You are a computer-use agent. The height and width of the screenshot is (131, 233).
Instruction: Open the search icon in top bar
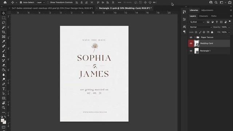click(x=216, y=3)
